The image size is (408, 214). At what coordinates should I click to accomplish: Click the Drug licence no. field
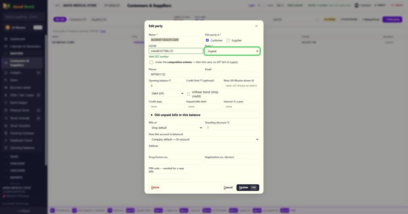pos(176,162)
